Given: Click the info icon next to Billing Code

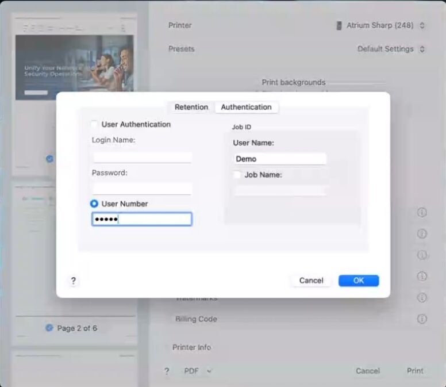Looking at the screenshot, I should coord(422,319).
